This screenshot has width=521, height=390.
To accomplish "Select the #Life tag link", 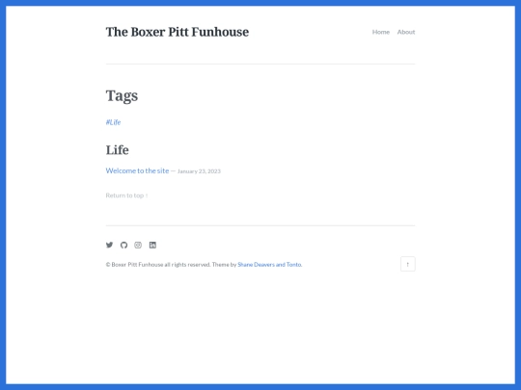I will tap(113, 122).
